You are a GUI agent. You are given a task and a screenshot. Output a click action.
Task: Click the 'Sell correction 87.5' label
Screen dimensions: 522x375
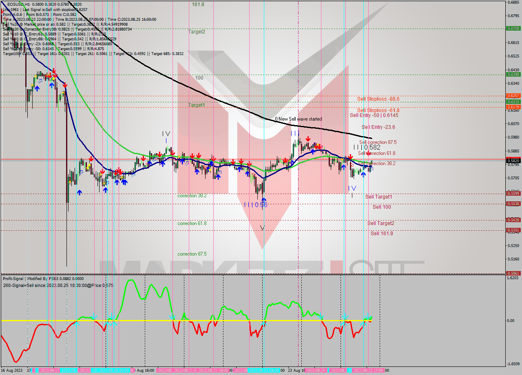(x=378, y=142)
